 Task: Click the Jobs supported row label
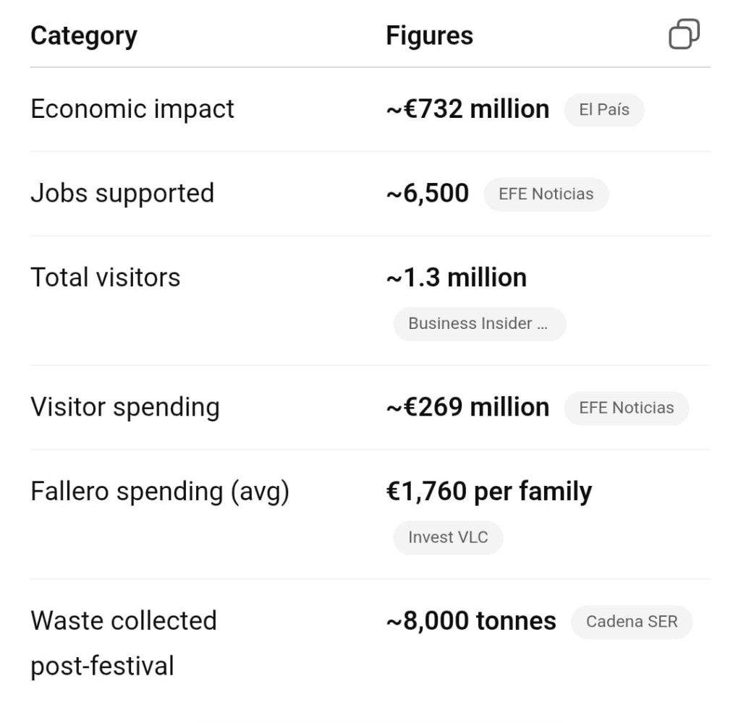[x=122, y=193]
